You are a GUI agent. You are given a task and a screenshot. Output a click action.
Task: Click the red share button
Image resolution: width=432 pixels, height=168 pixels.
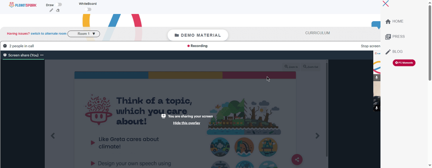click(x=297, y=159)
